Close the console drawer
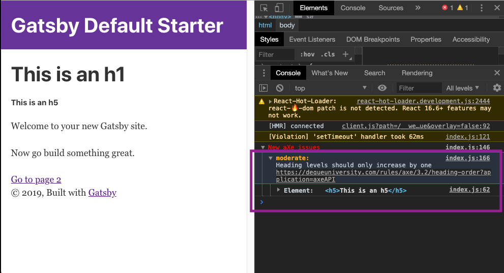504x273 pixels. (x=497, y=73)
